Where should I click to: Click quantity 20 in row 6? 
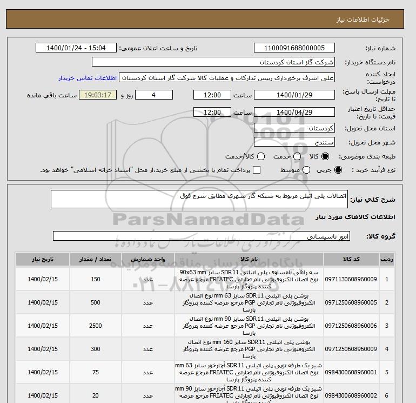coord(96,395)
